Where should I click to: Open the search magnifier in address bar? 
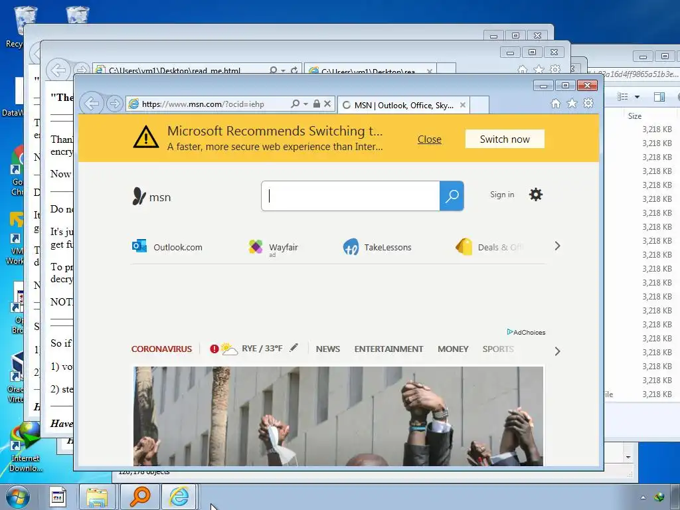click(x=296, y=104)
